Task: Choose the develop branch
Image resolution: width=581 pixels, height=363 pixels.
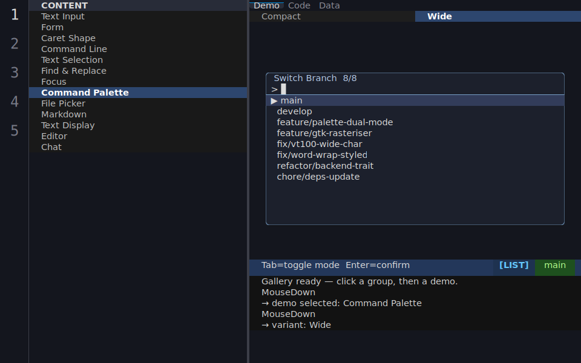Action: [x=415, y=111]
